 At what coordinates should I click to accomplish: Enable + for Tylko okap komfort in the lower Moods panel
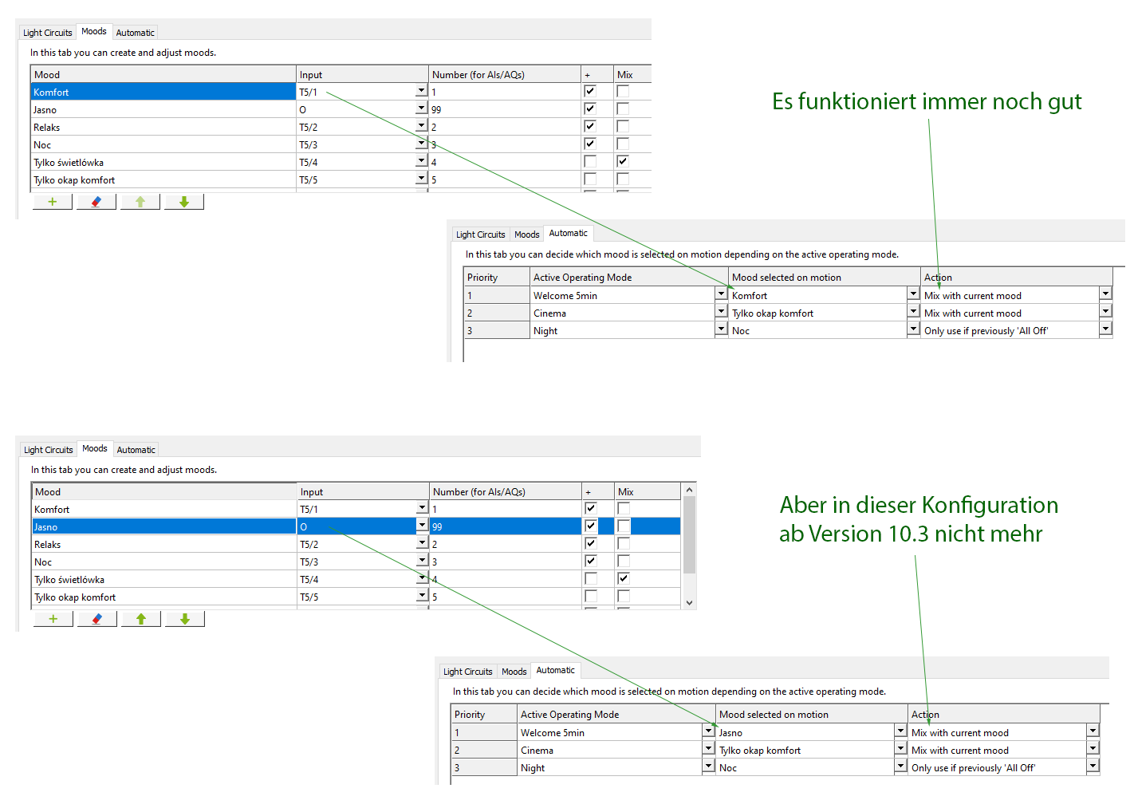point(591,597)
